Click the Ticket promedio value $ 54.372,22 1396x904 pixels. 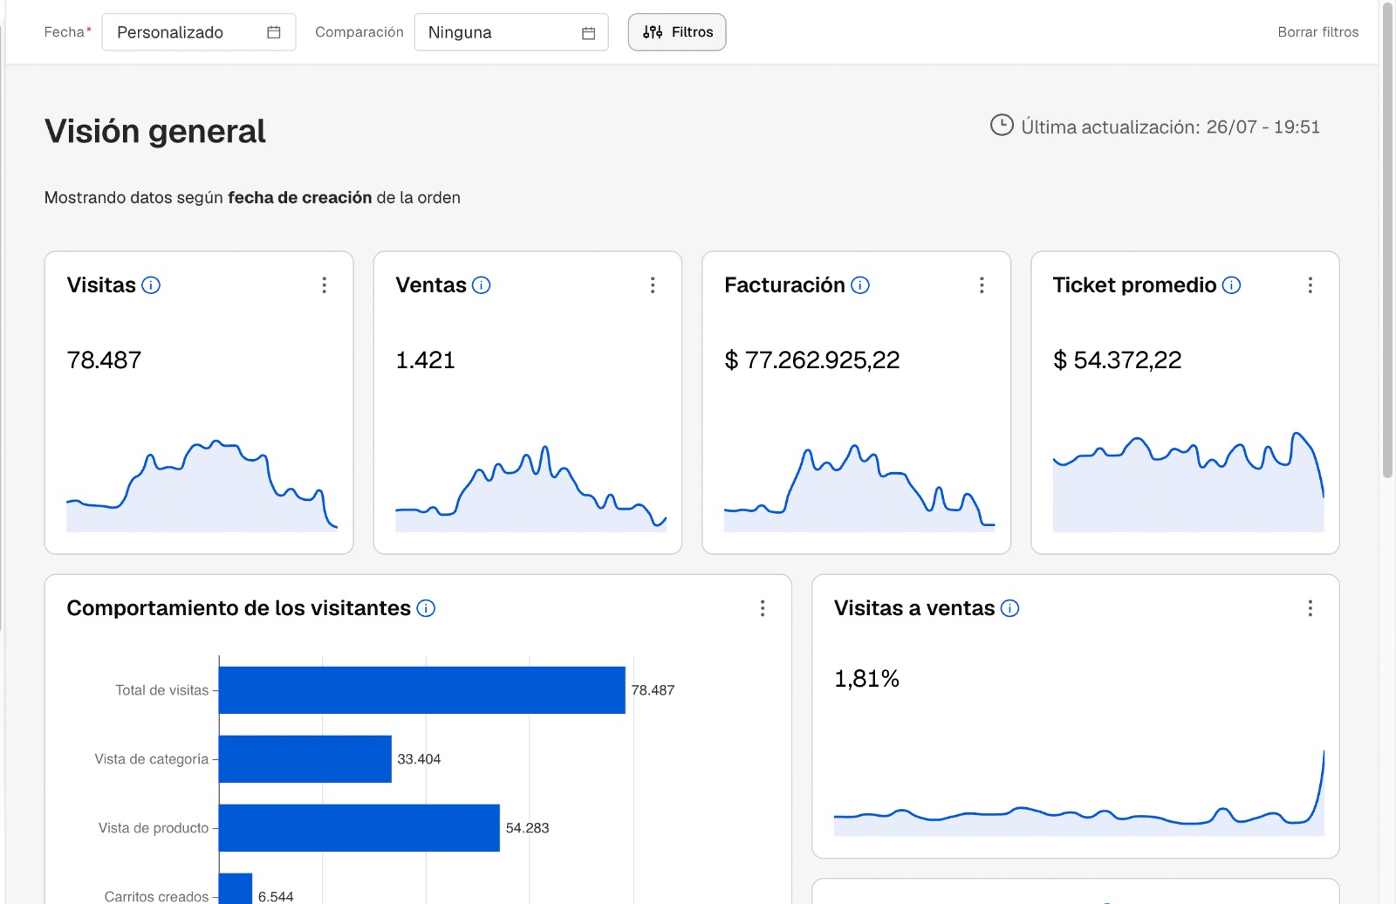pos(1117,360)
